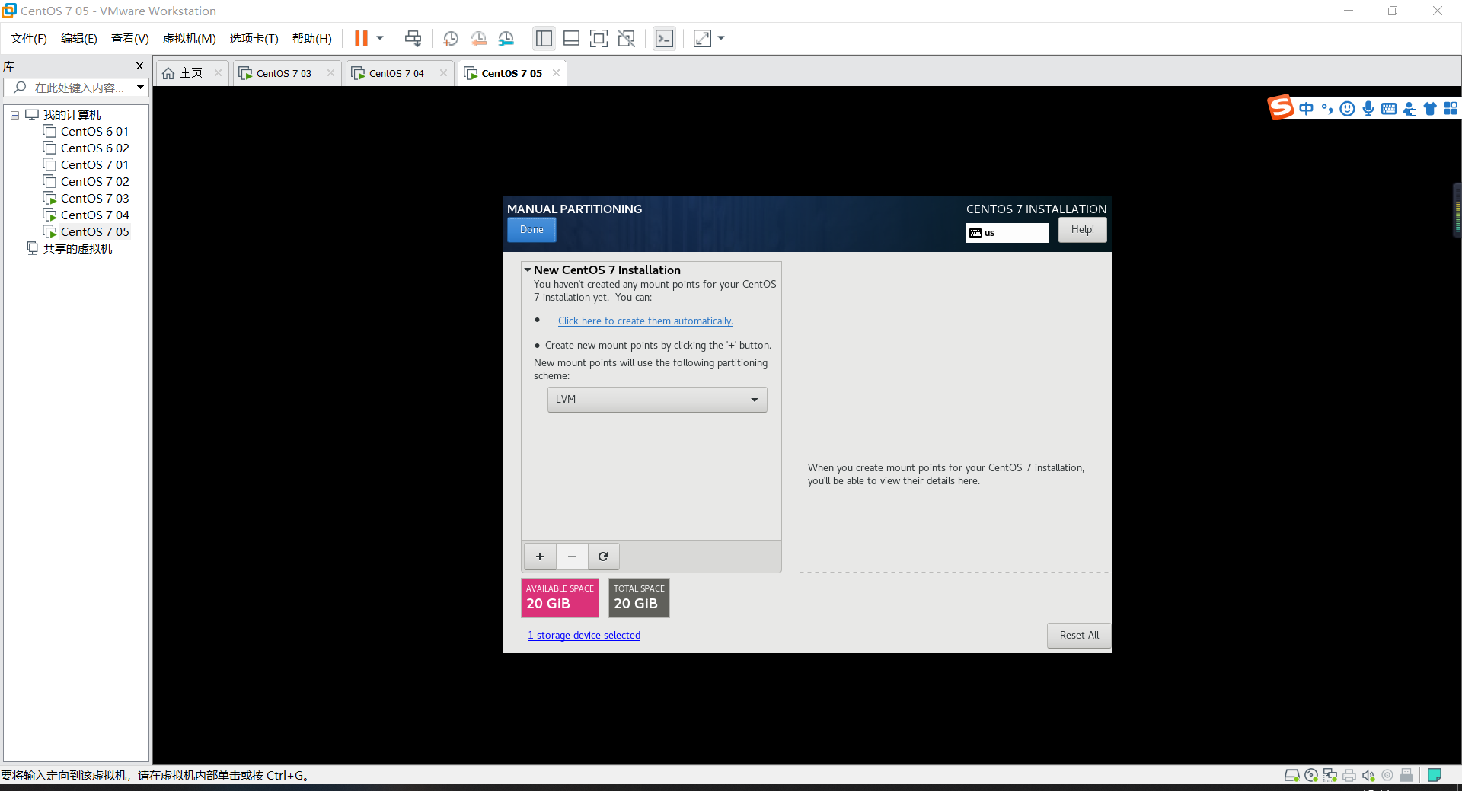The height and width of the screenshot is (791, 1462).
Task: Click the CD/DVD drive status icon
Action: [1311, 776]
